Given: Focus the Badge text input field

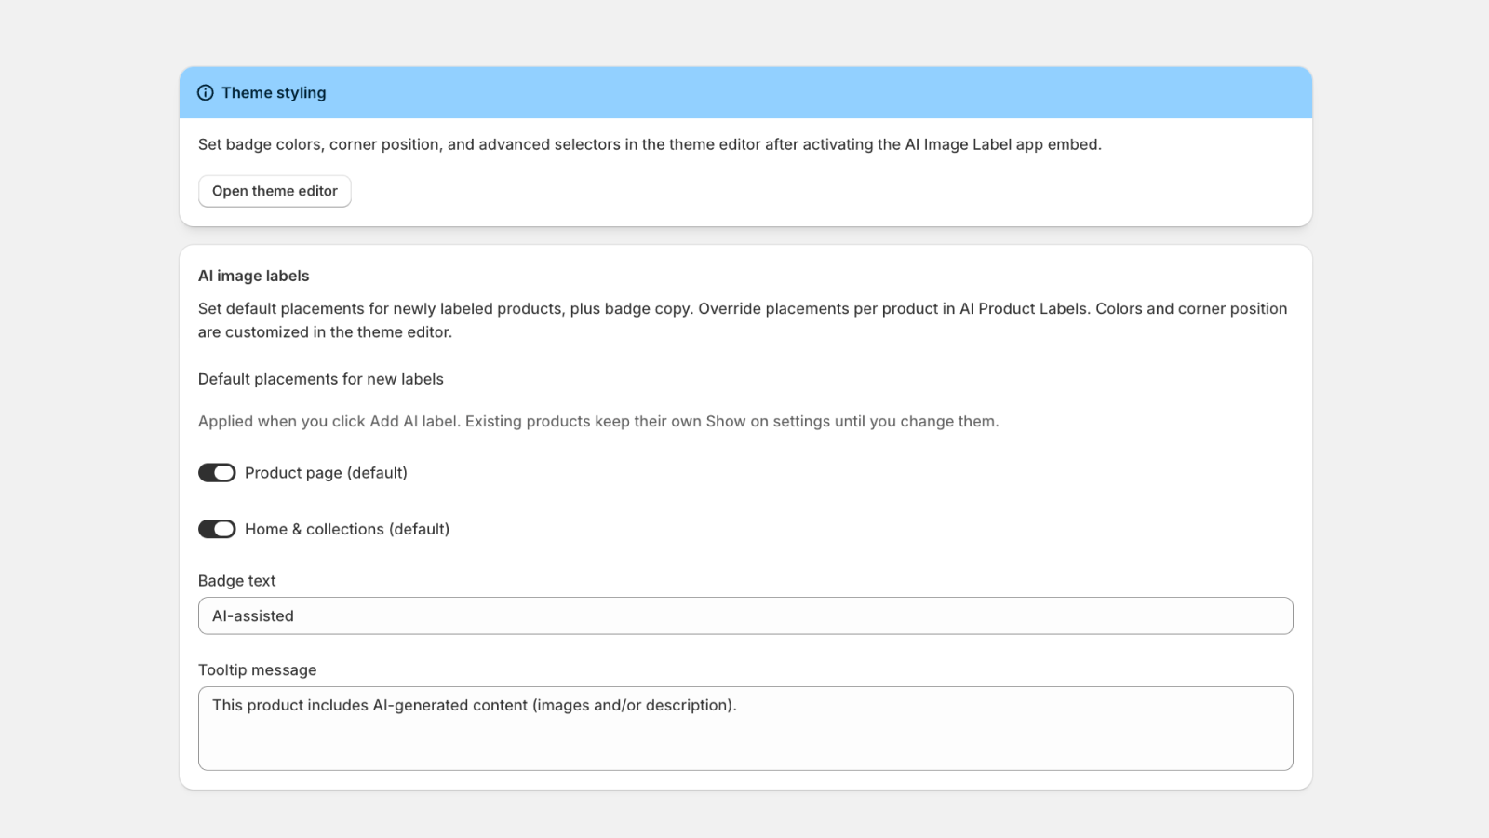Looking at the screenshot, I should click(x=745, y=615).
